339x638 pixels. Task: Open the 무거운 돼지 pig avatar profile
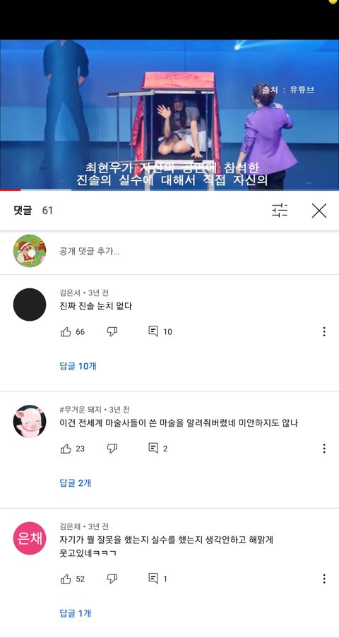(x=30, y=421)
